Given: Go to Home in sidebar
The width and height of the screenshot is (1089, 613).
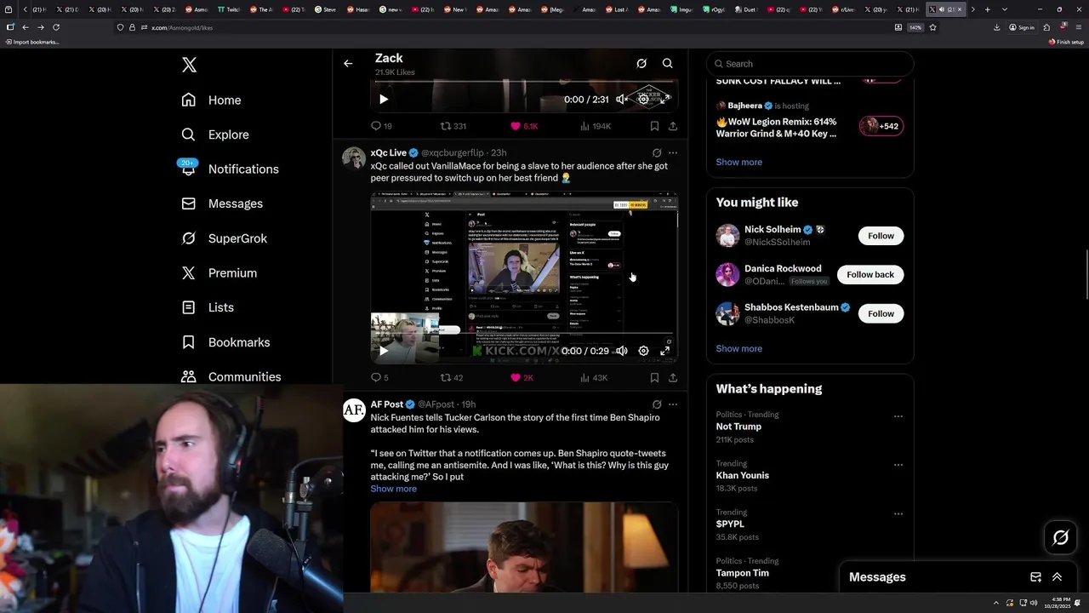Looking at the screenshot, I should coord(212,100).
